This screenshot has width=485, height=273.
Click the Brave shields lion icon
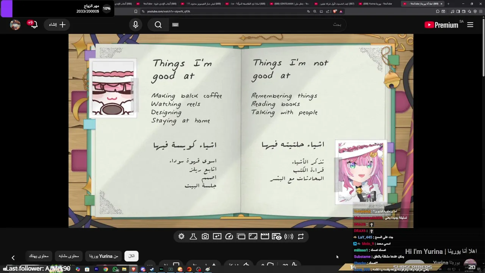[x=335, y=11]
